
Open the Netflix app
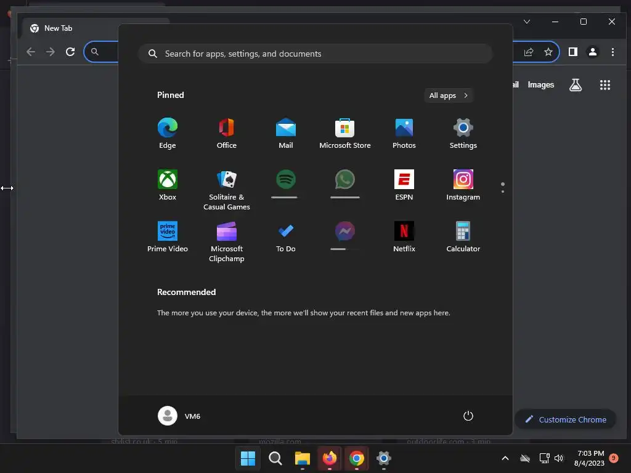point(404,237)
